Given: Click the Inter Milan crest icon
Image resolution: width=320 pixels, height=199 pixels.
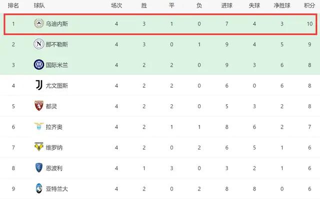Looking at the screenshot, I should pyautogui.click(x=39, y=65).
